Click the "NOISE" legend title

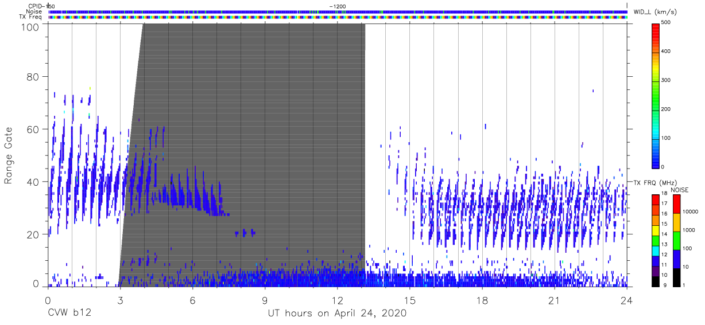coord(680,190)
